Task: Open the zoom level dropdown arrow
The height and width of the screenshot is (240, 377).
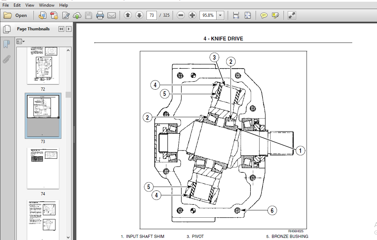Action: (220, 15)
